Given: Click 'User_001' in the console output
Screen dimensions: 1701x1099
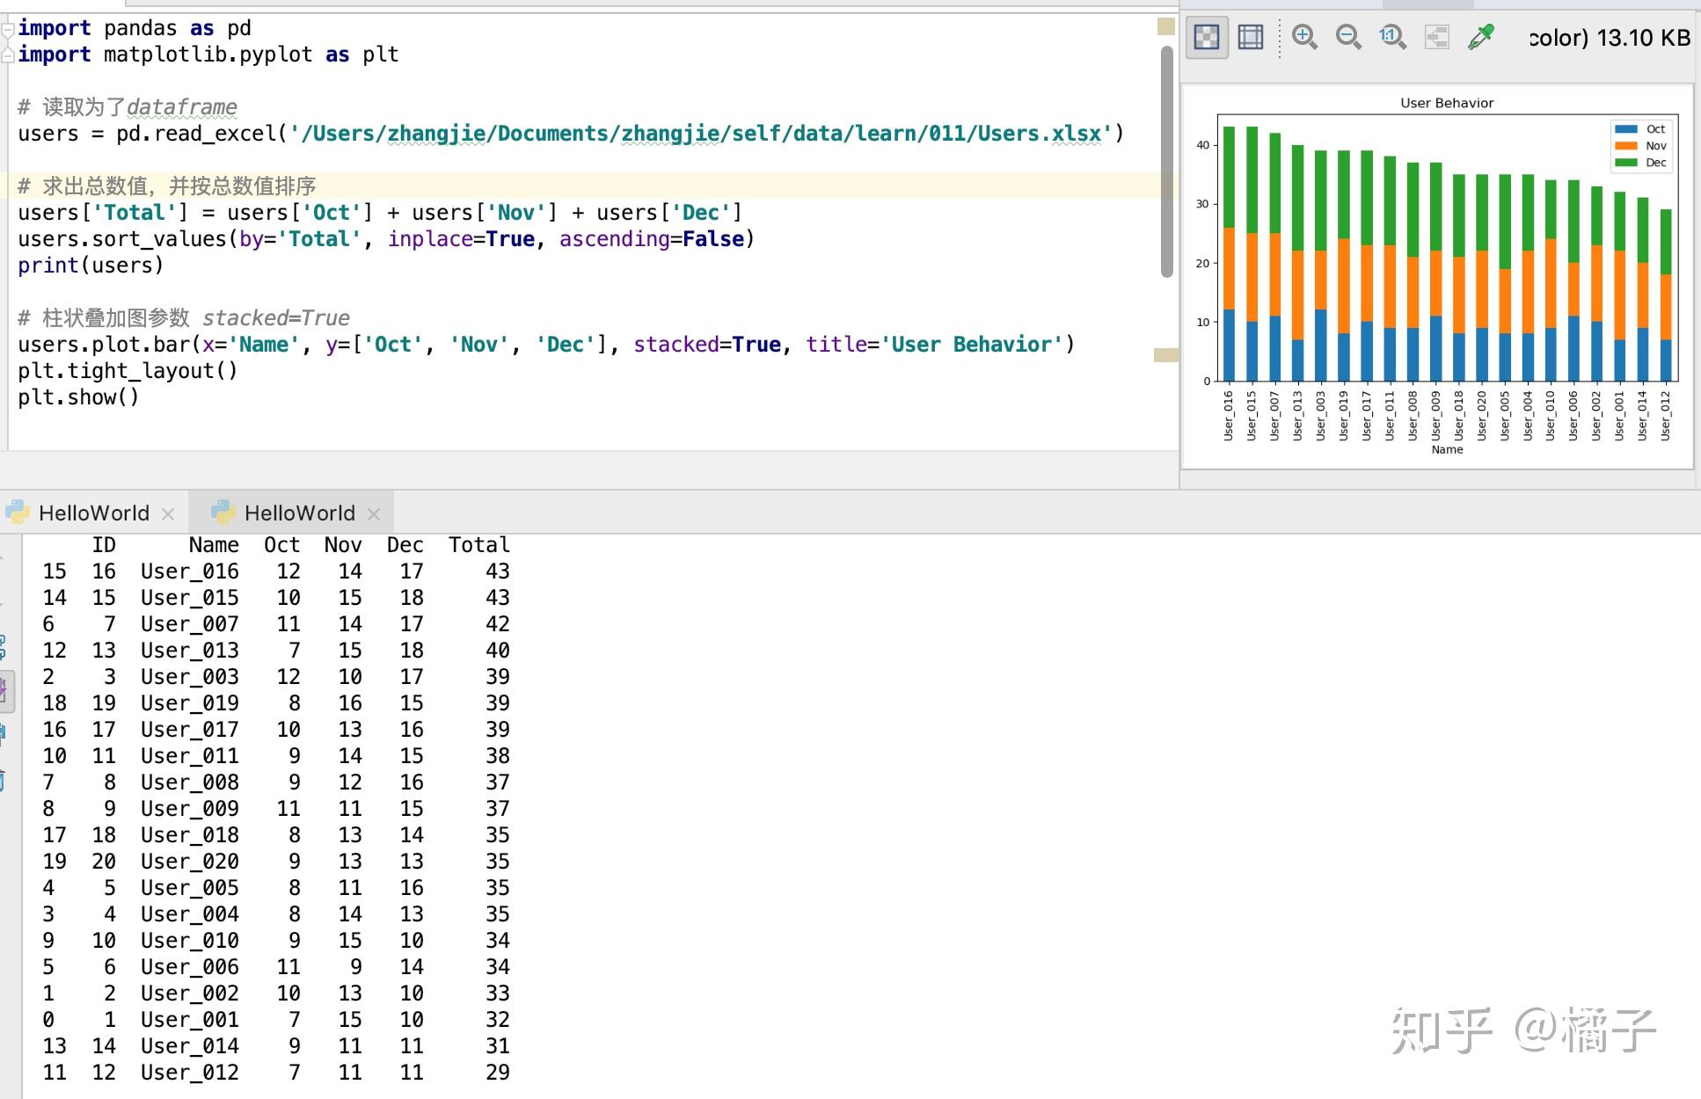Looking at the screenshot, I should [190, 1020].
